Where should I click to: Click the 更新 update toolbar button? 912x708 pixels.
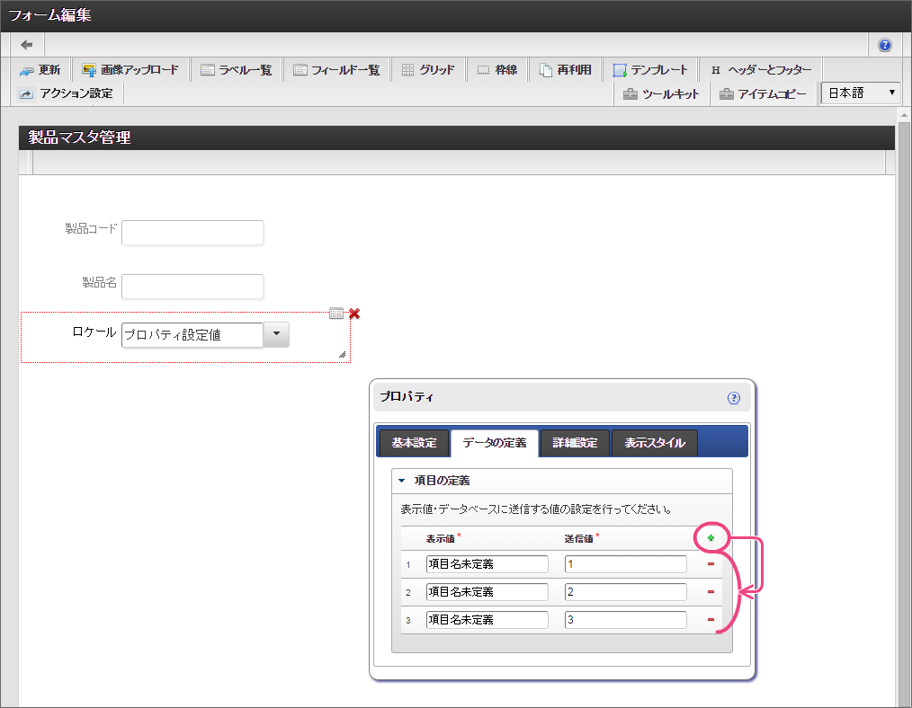[x=40, y=70]
